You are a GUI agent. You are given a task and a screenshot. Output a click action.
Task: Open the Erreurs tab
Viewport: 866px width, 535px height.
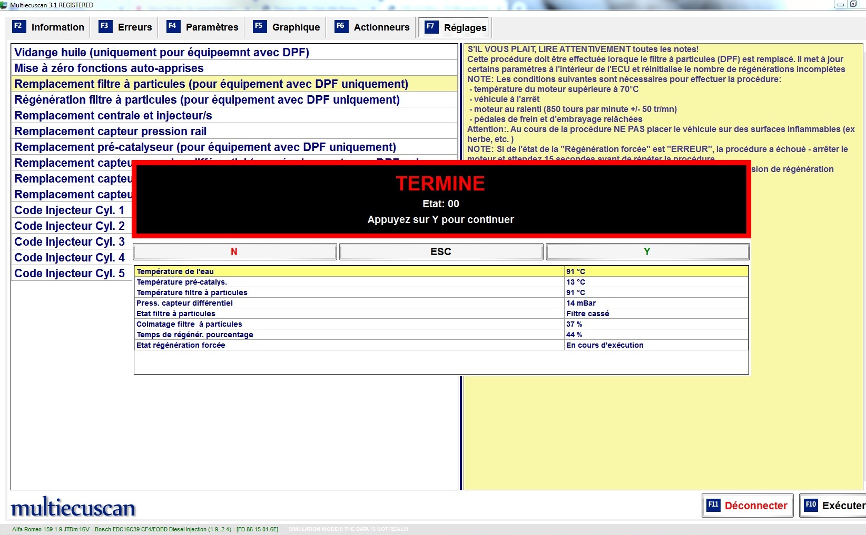[x=135, y=27]
